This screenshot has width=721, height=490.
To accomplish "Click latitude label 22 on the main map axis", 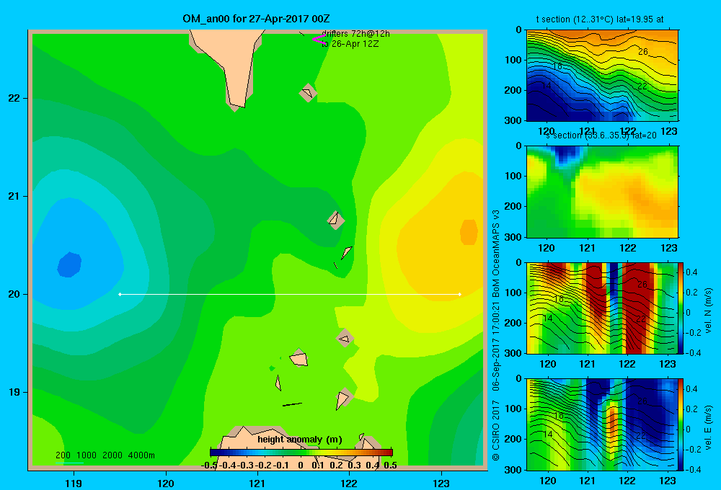I will [14, 98].
